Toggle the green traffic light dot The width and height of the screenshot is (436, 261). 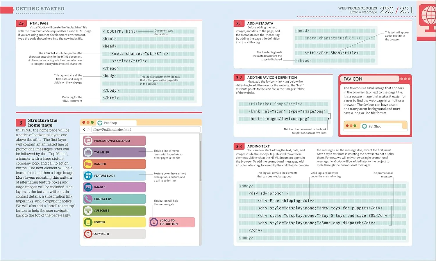[x=92, y=122]
